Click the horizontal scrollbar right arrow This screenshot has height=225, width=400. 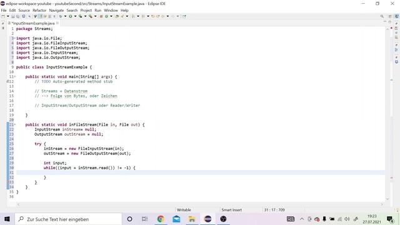click(382, 204)
